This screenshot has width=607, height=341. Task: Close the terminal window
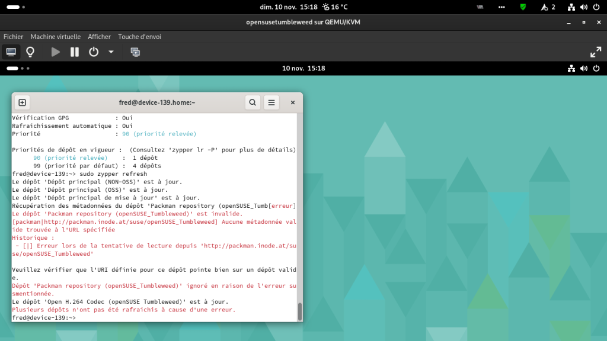293,102
